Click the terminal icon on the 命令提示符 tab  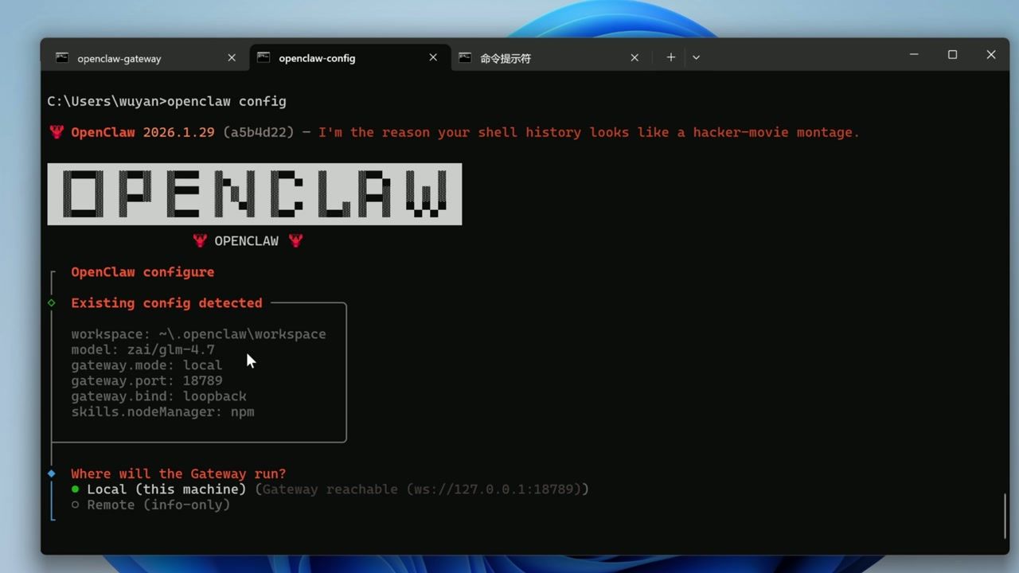pyautogui.click(x=465, y=57)
